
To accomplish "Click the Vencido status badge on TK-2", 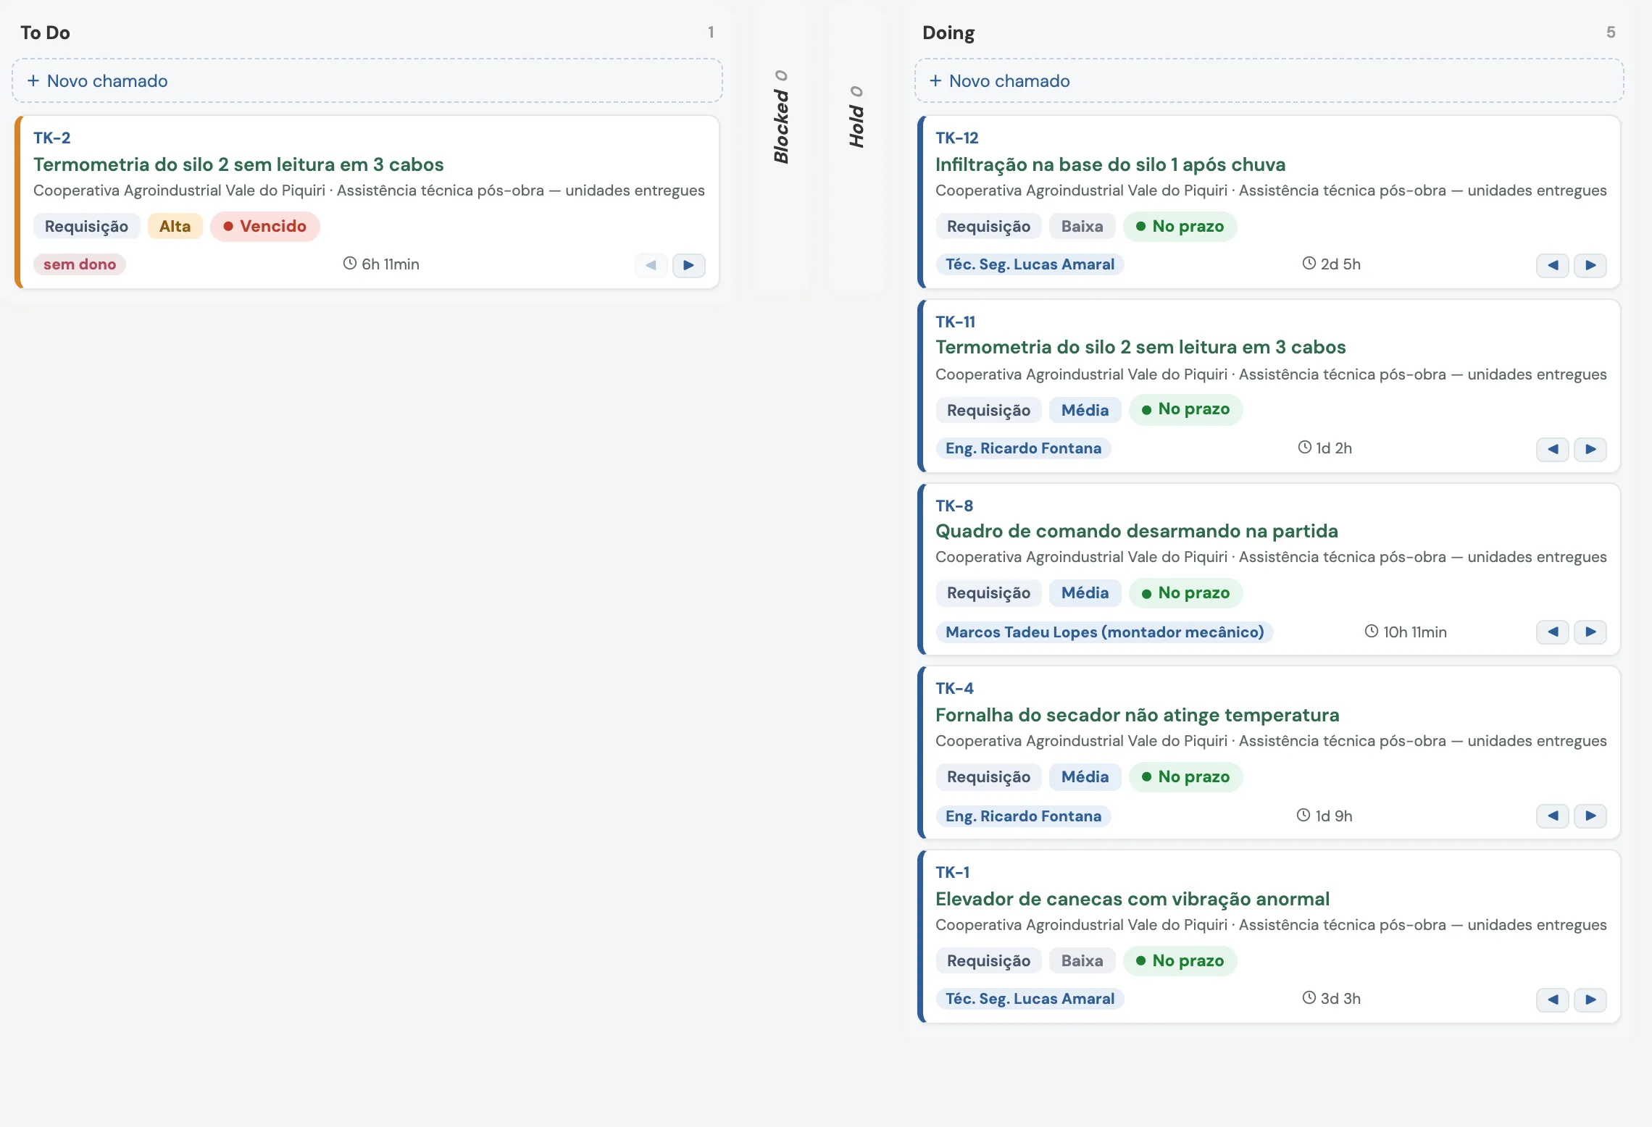I will (265, 226).
